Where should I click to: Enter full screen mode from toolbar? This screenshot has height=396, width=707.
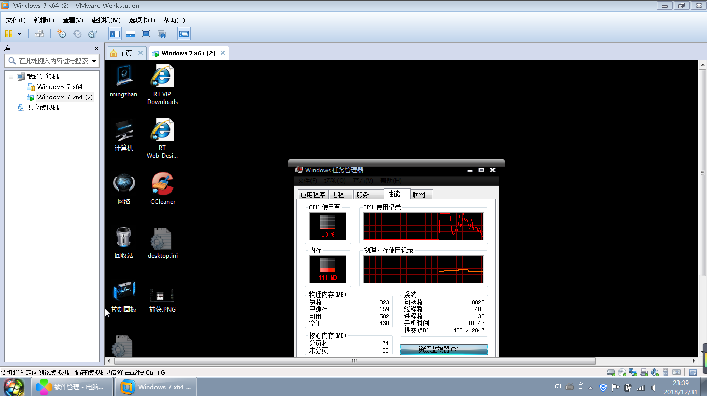146,34
